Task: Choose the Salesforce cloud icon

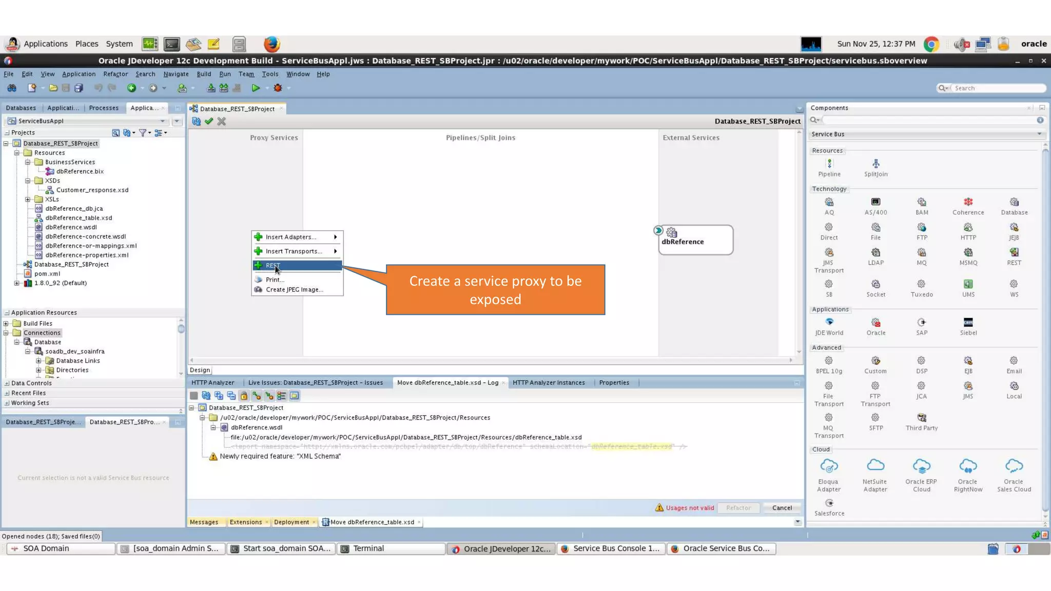Action: (x=829, y=503)
